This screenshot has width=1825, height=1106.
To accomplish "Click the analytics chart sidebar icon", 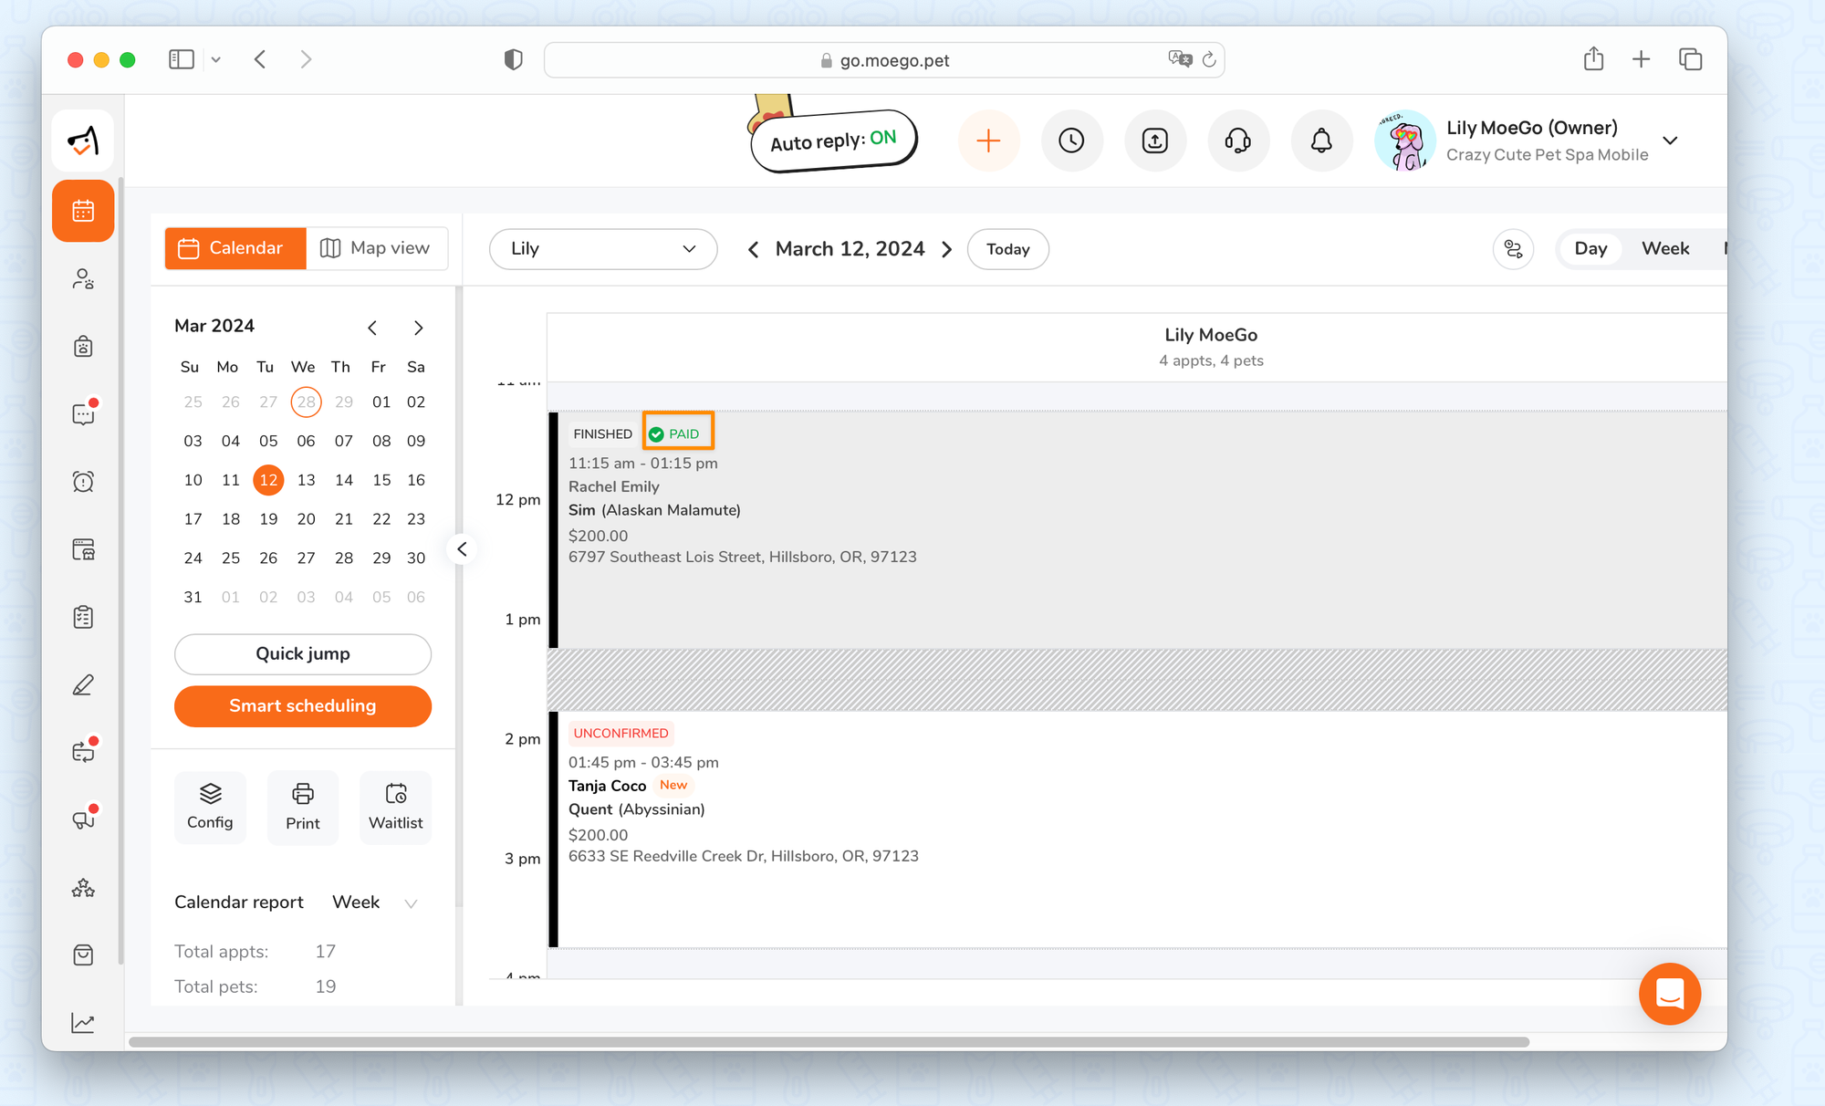I will click(83, 1023).
